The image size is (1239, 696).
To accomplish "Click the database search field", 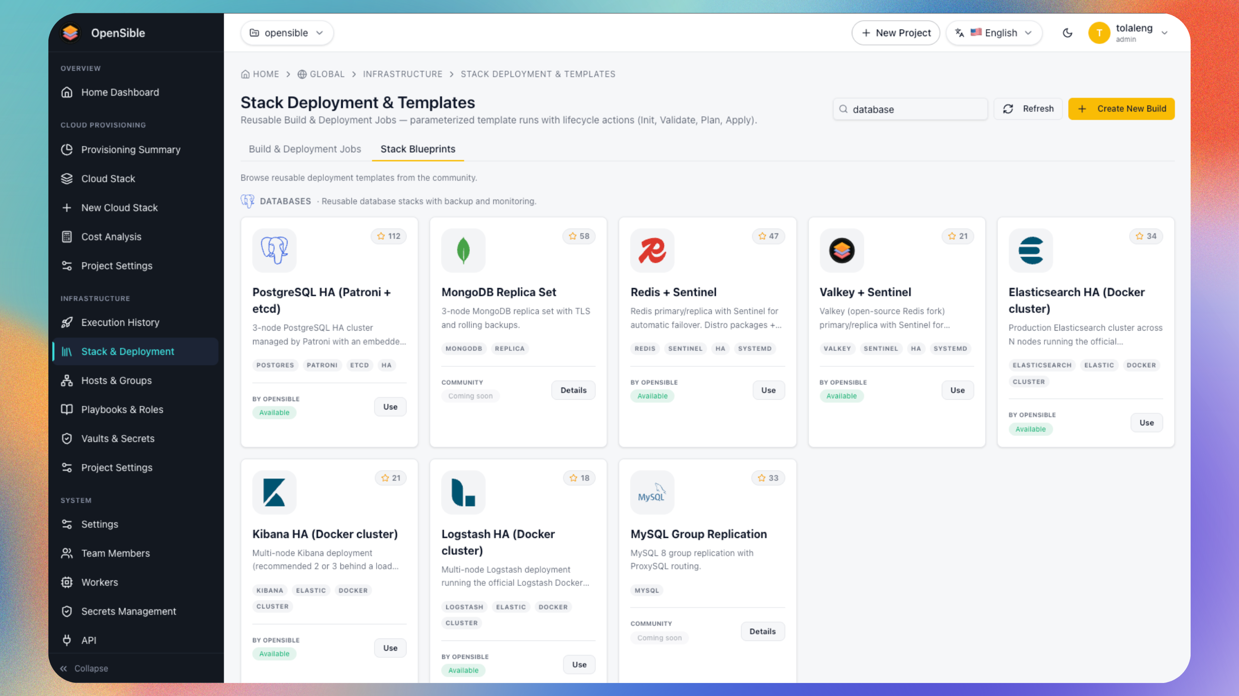I will click(x=910, y=109).
